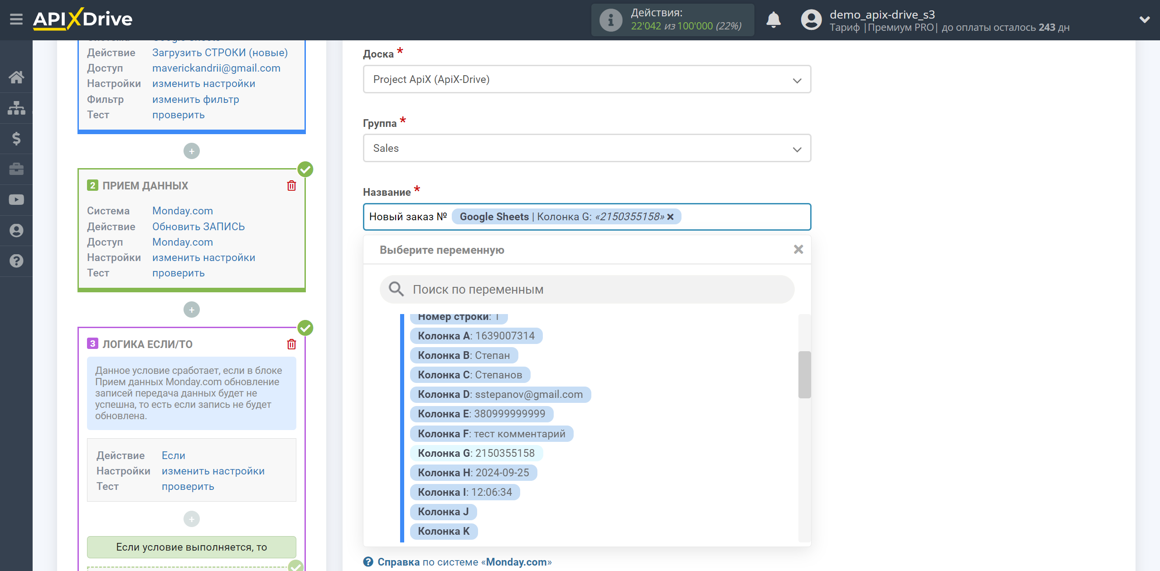
Task: Open Загрузить СТРОКИ (новые) action link
Action: (x=220, y=53)
